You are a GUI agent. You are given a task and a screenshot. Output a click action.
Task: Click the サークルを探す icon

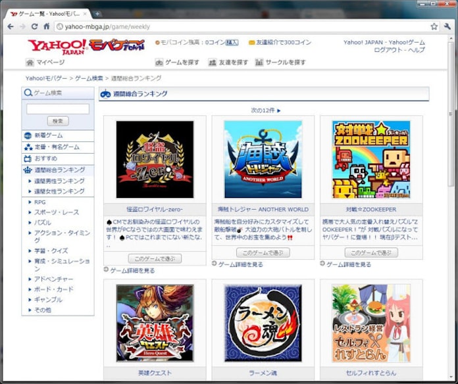coord(259,62)
